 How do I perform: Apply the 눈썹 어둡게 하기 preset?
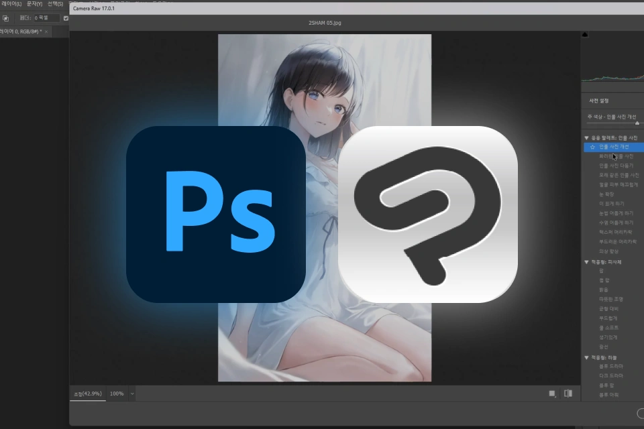[x=616, y=213]
